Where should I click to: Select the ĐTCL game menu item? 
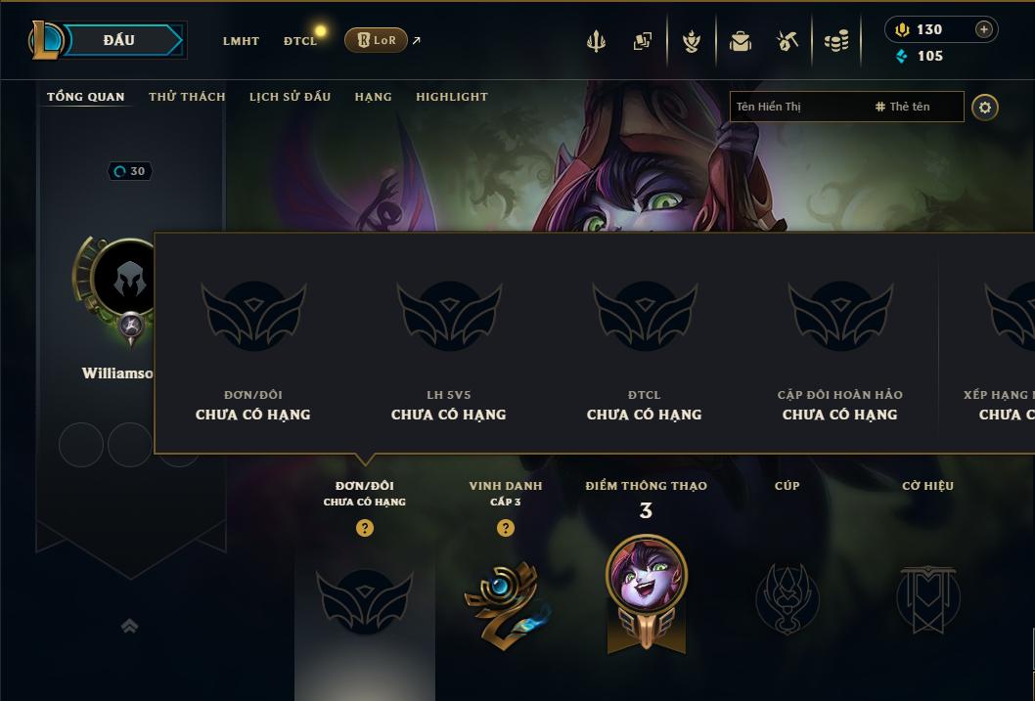300,41
